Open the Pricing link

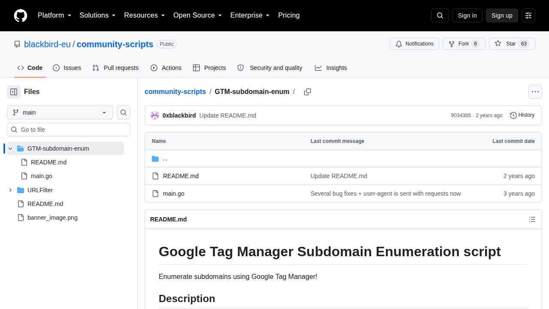pyautogui.click(x=289, y=15)
